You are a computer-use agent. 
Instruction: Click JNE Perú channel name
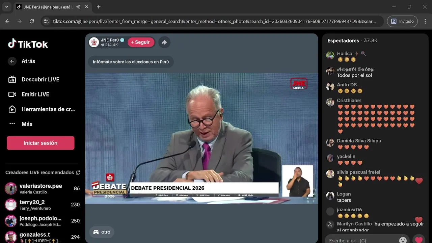[x=110, y=40]
